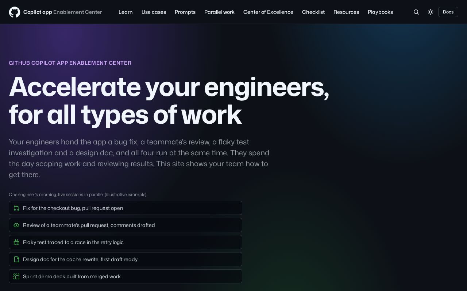Viewport: 467px width, 291px height.
Task: Open Playbooks from the header
Action: pos(380,12)
